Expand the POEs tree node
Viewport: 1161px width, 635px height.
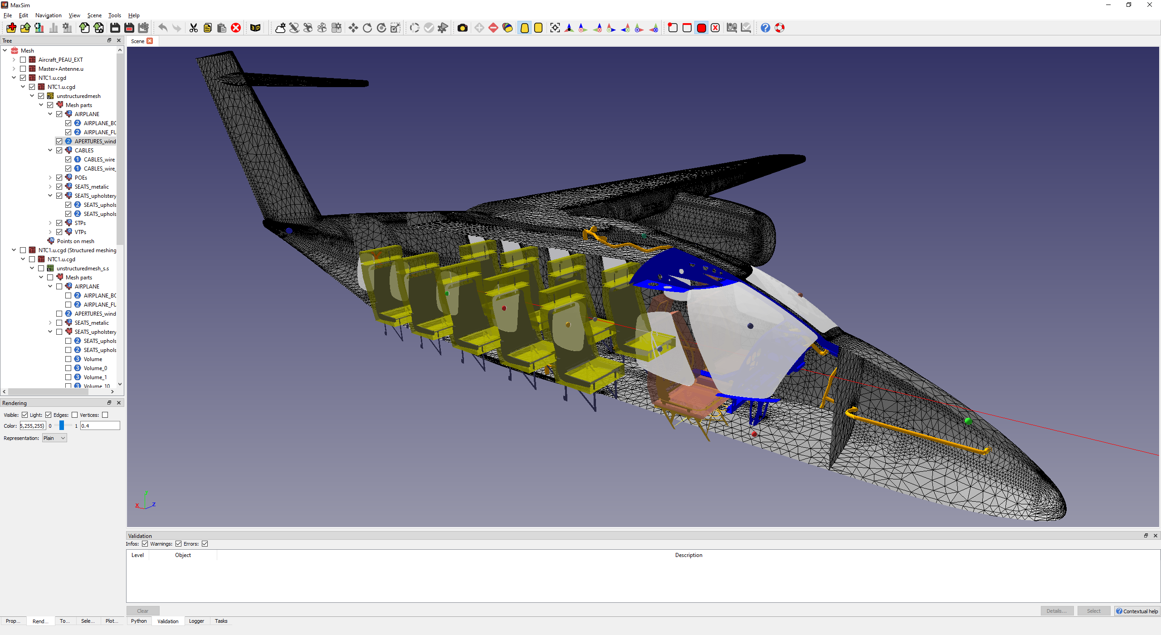coord(50,177)
